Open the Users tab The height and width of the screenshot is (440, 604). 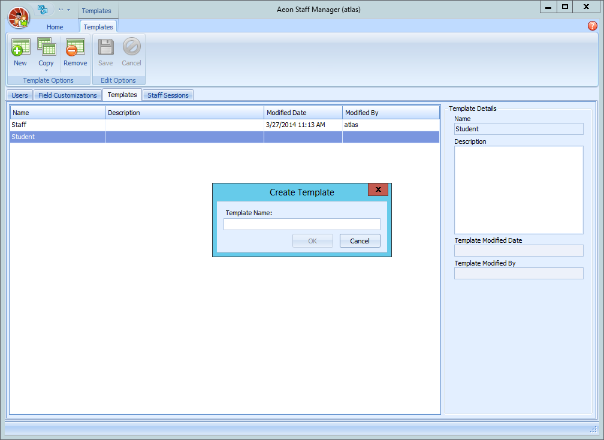(x=19, y=95)
